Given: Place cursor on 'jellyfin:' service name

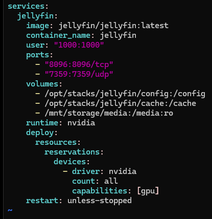Looking at the screenshot, I should coord(37,16).
